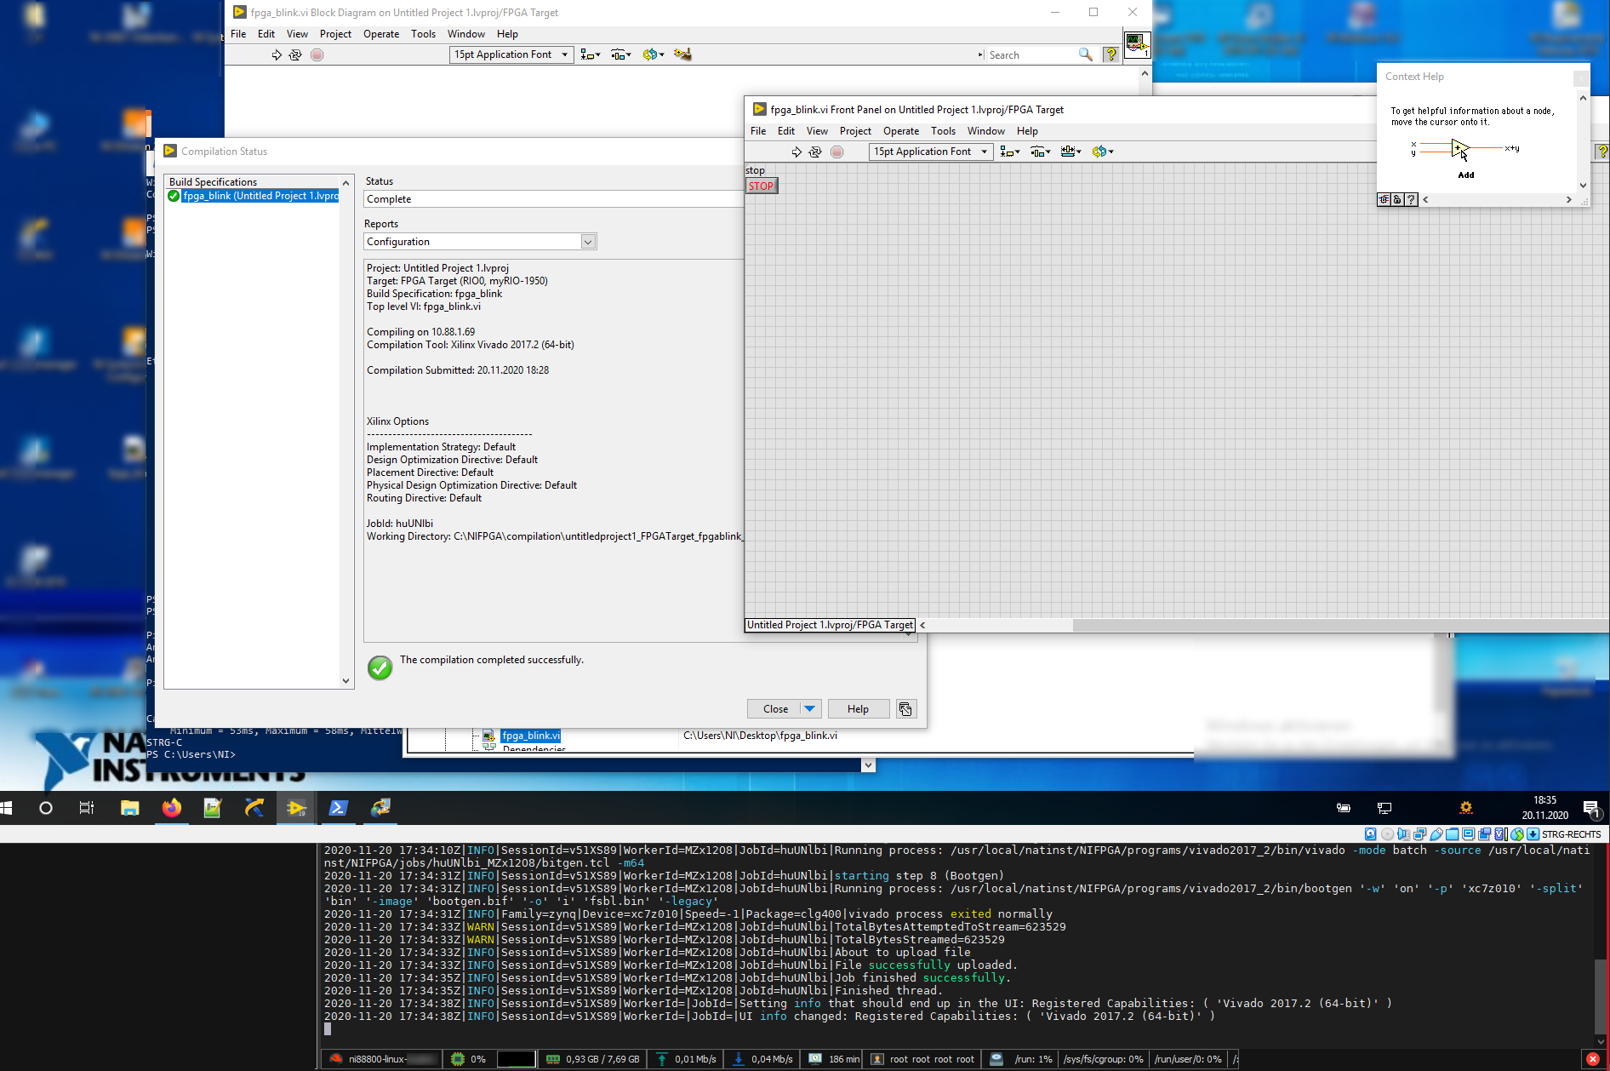1610x1071 pixels.
Task: Click the red STOP button control
Action: [x=762, y=186]
